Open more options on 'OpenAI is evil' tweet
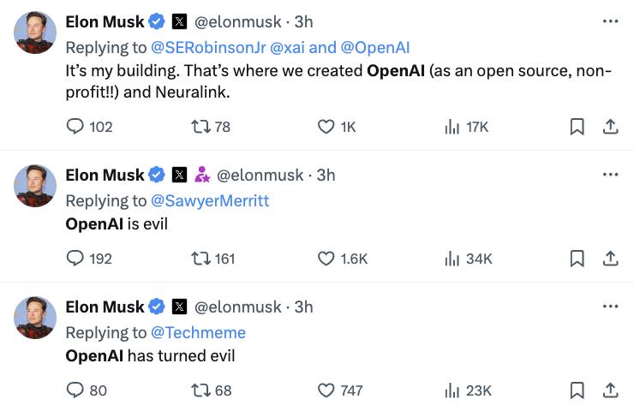The height and width of the screenshot is (411, 634). tap(609, 175)
